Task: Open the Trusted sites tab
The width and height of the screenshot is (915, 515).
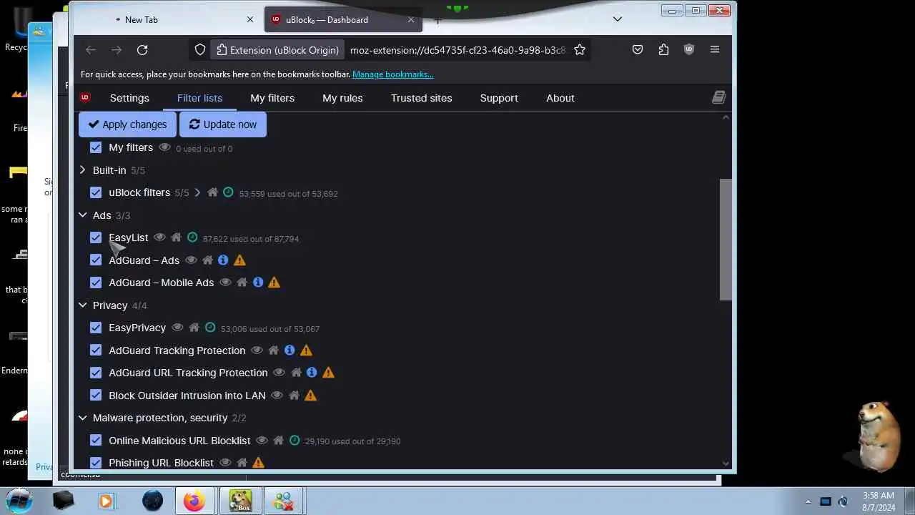Action: pyautogui.click(x=421, y=98)
